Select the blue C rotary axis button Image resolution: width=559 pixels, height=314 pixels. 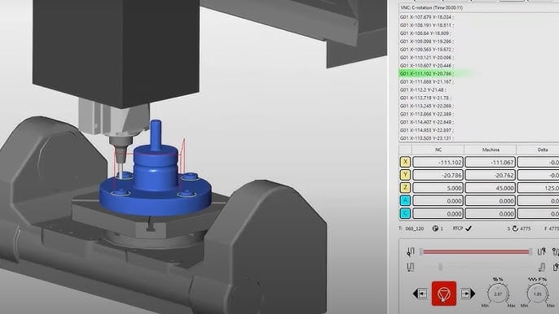[x=405, y=213]
